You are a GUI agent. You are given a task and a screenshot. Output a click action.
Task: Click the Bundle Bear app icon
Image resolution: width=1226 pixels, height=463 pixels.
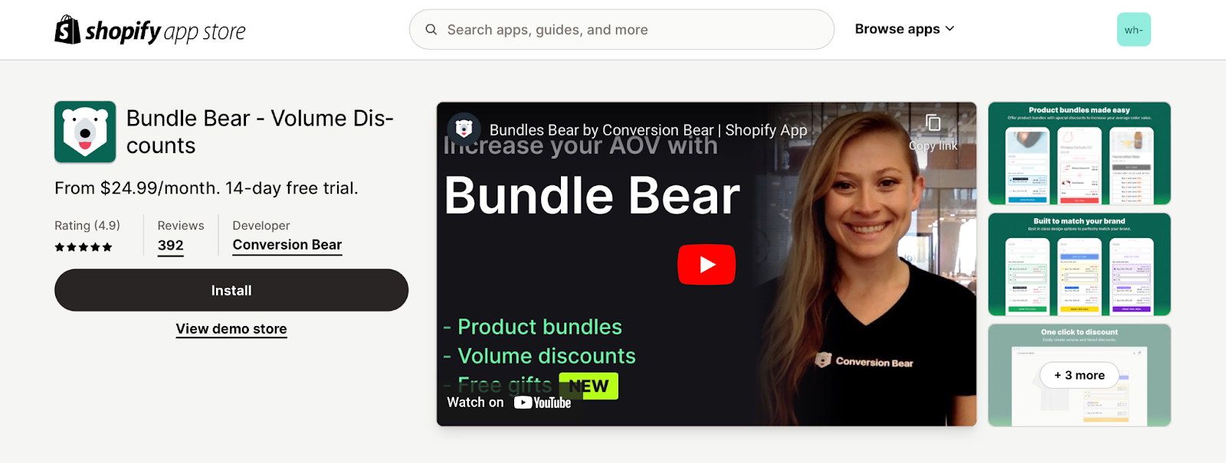point(85,132)
